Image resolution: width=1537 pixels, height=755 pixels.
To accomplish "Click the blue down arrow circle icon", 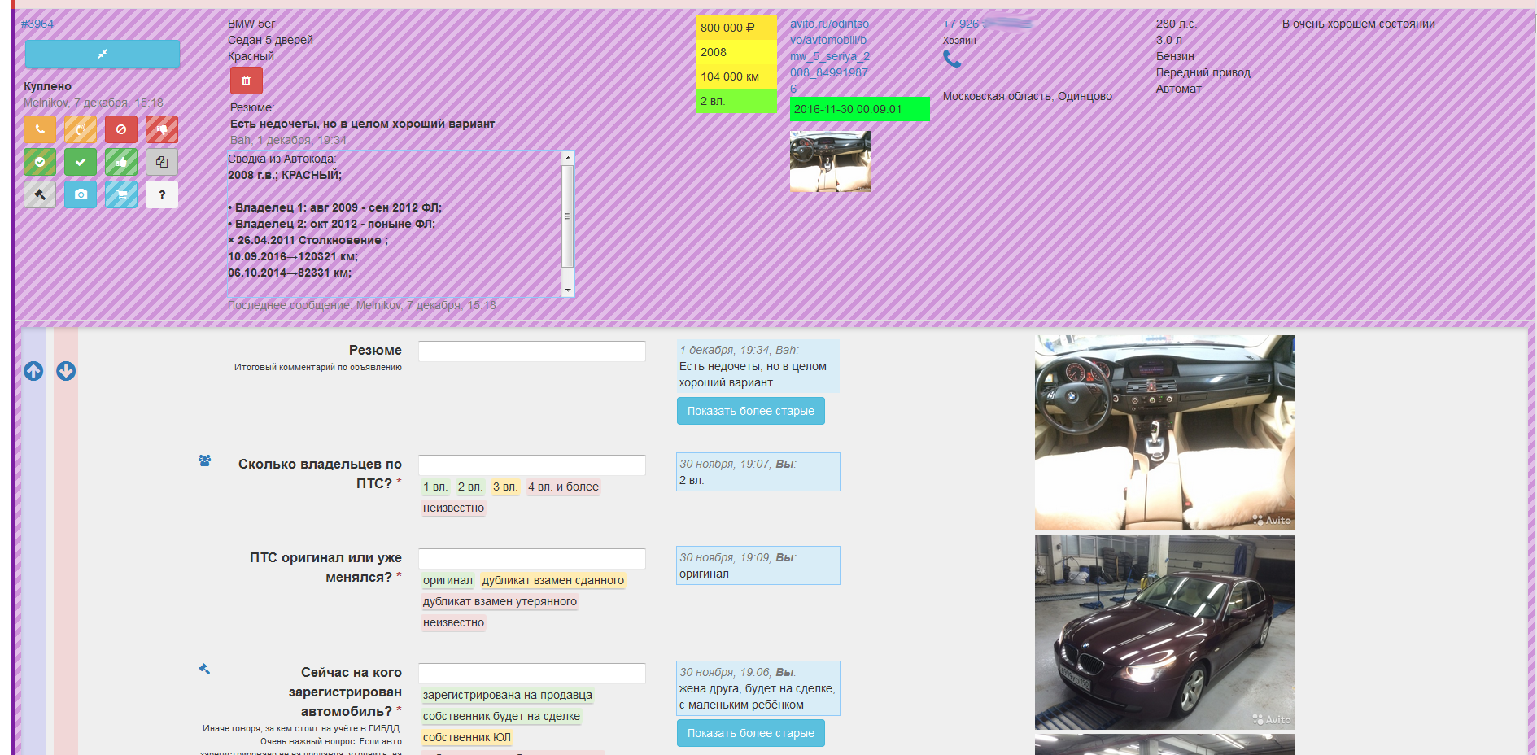I will point(66,371).
